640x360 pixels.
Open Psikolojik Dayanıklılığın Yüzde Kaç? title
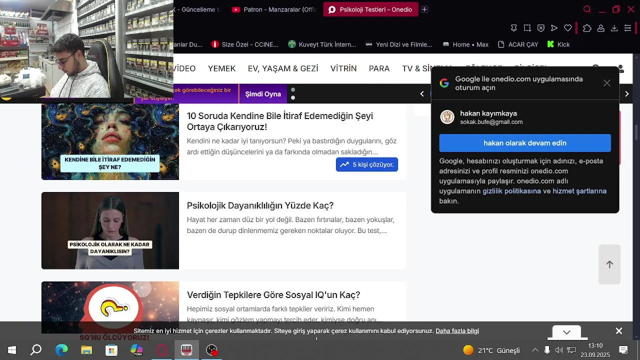point(260,205)
